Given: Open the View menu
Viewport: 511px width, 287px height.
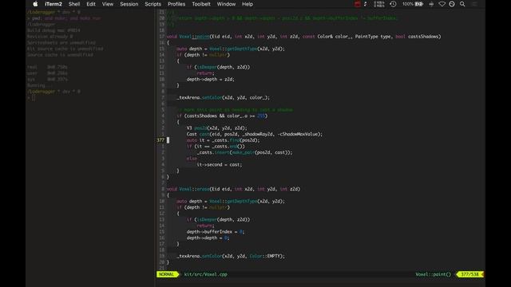Looking at the screenshot, I should point(108,4).
